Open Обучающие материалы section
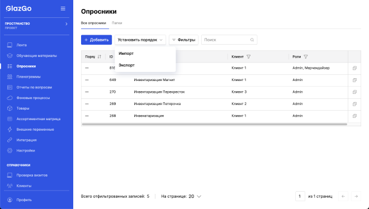The width and height of the screenshot is (369, 209). [36, 56]
